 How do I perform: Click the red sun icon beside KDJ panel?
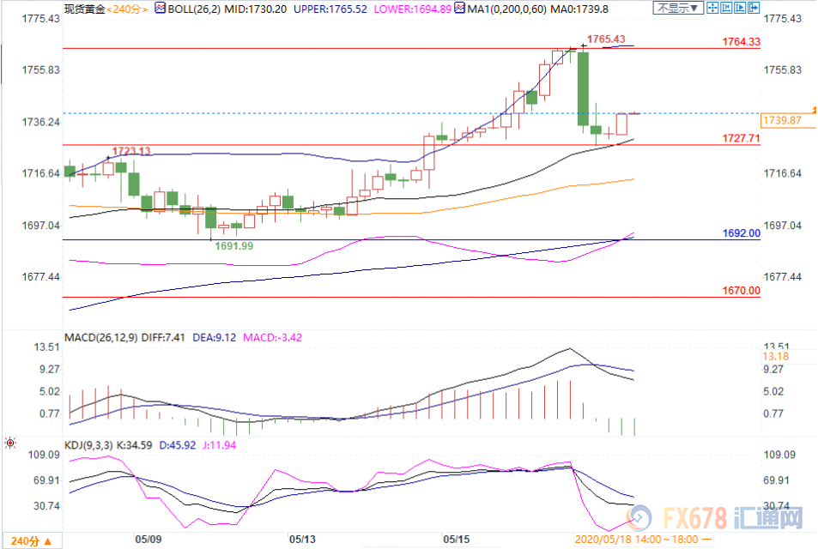9,443
